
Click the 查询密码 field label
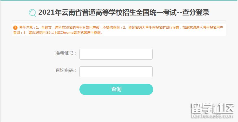tap(66, 71)
